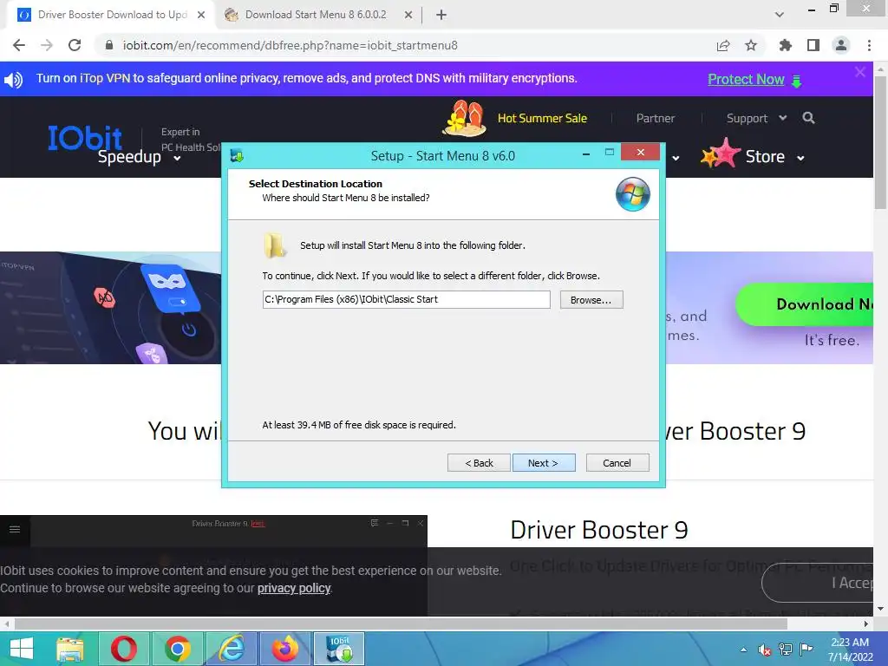Click the horizontal page scrollbar thumb

pyautogui.click(x=401, y=624)
